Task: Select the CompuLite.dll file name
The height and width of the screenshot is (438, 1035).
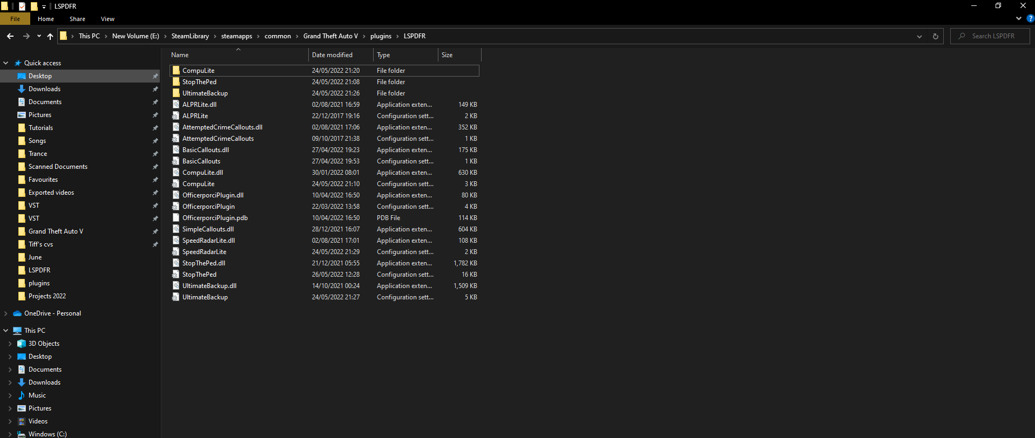Action: [202, 173]
